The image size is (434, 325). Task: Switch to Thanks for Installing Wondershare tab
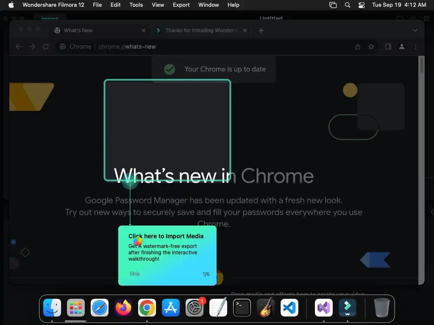click(201, 30)
